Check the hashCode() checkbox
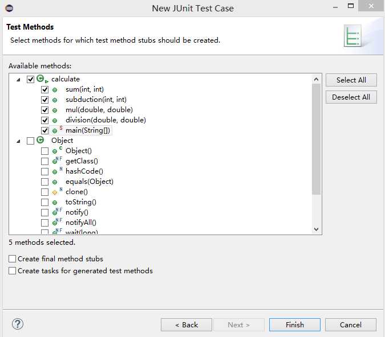 coord(44,171)
